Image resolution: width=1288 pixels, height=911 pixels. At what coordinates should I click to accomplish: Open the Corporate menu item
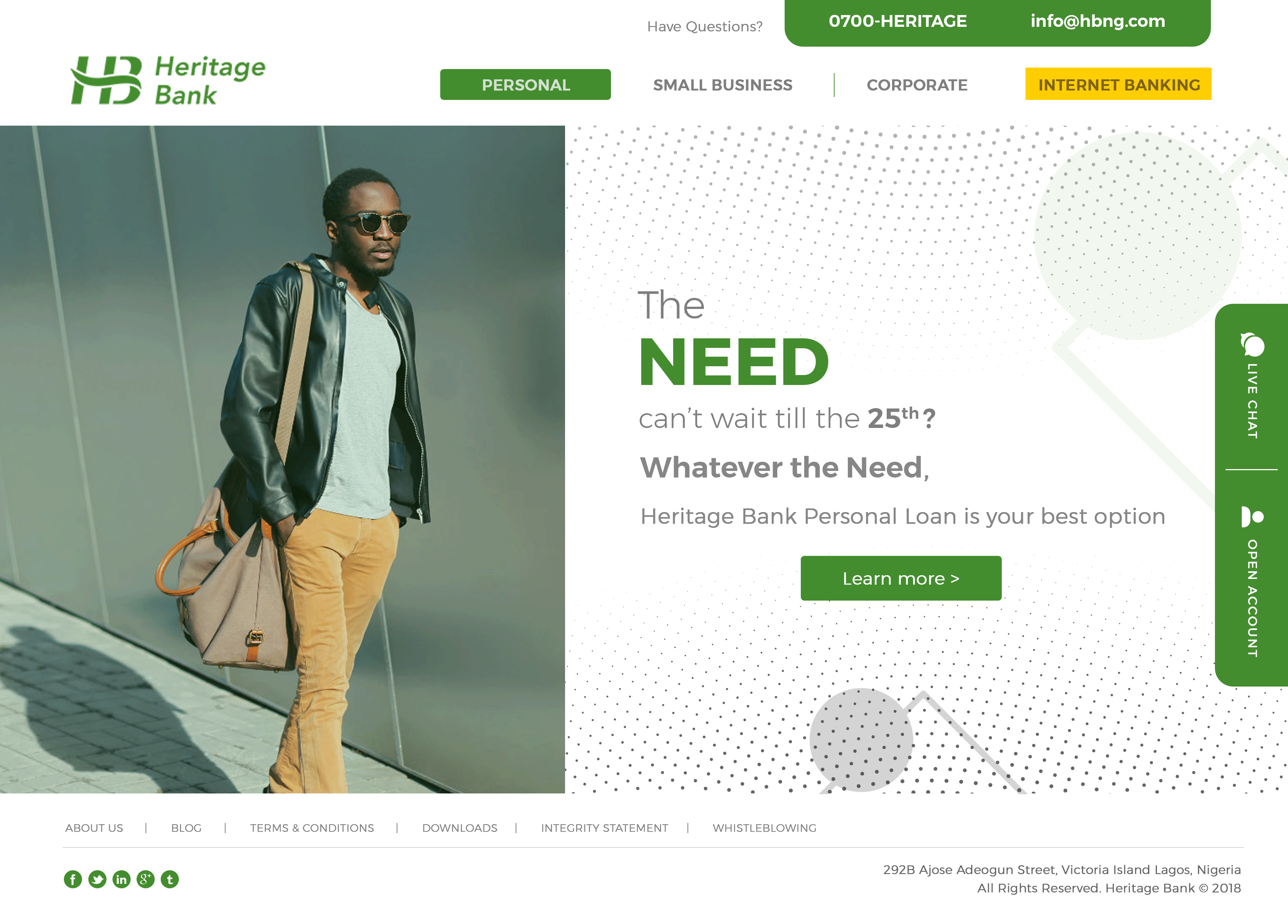(917, 85)
